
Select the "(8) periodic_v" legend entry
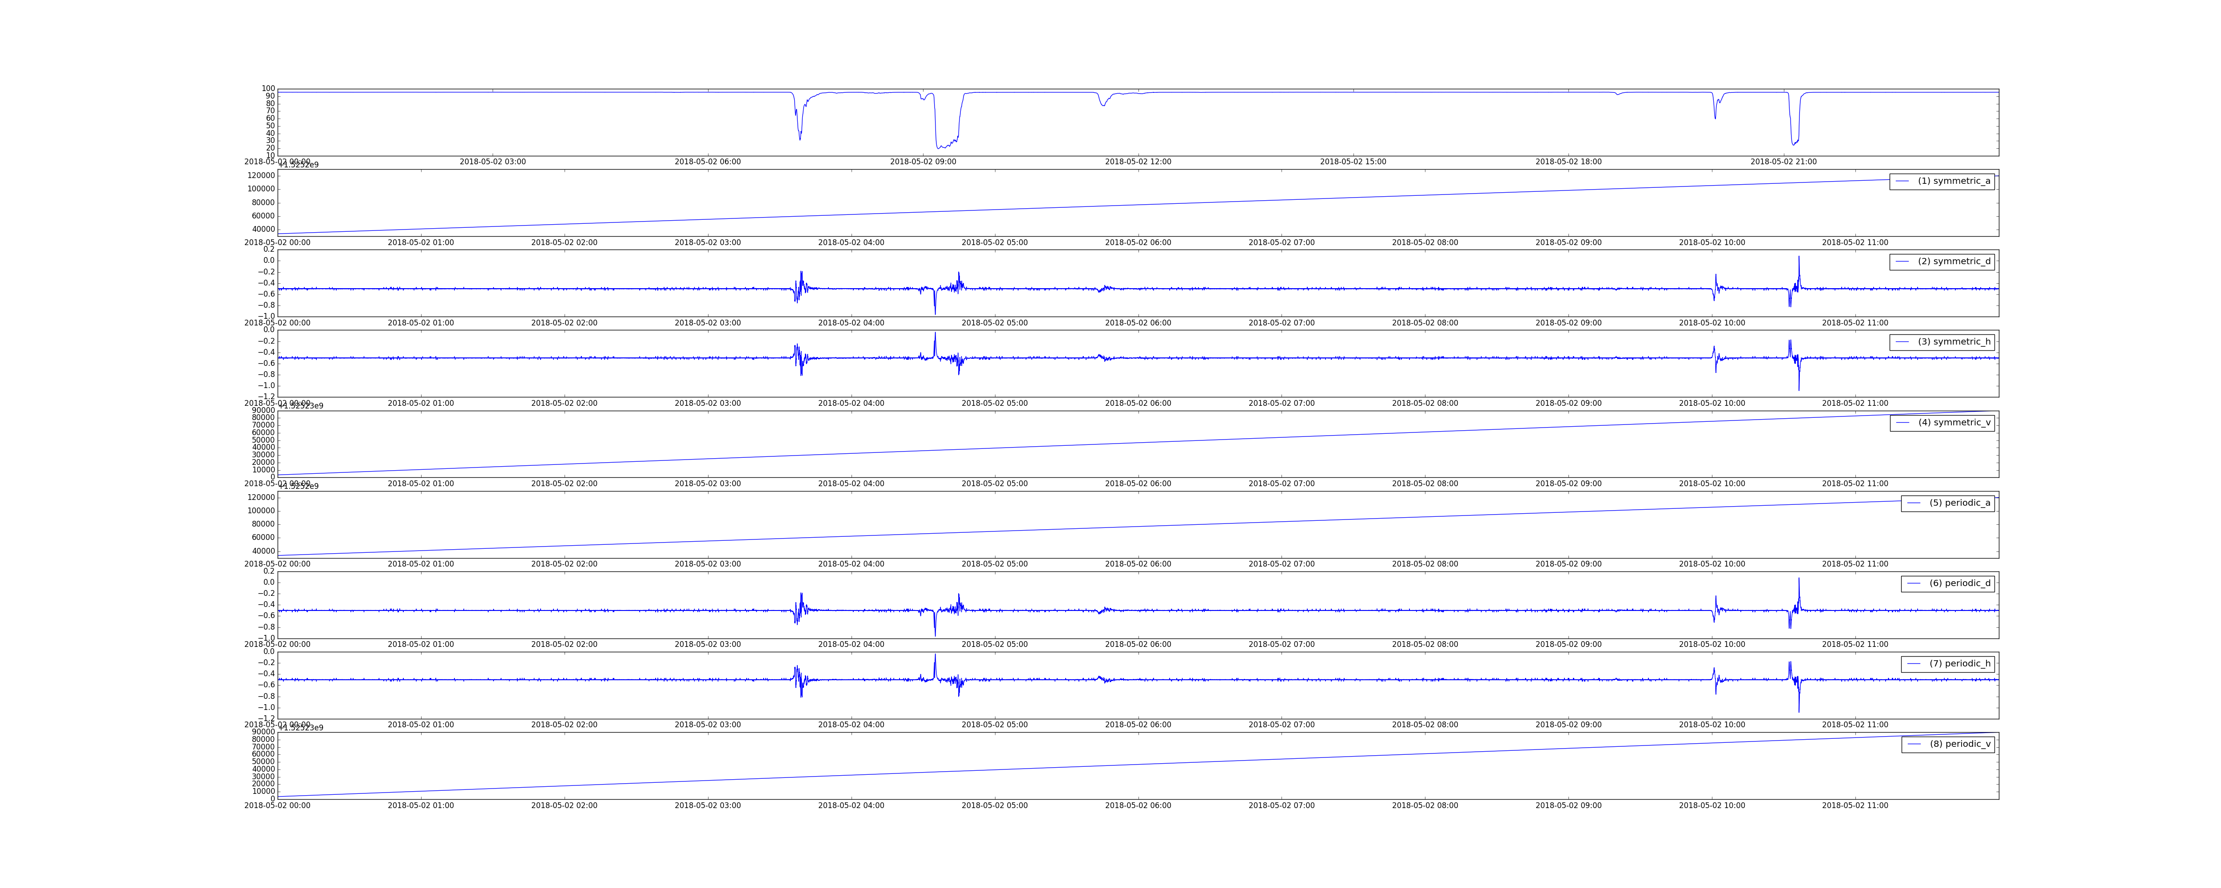click(1960, 744)
